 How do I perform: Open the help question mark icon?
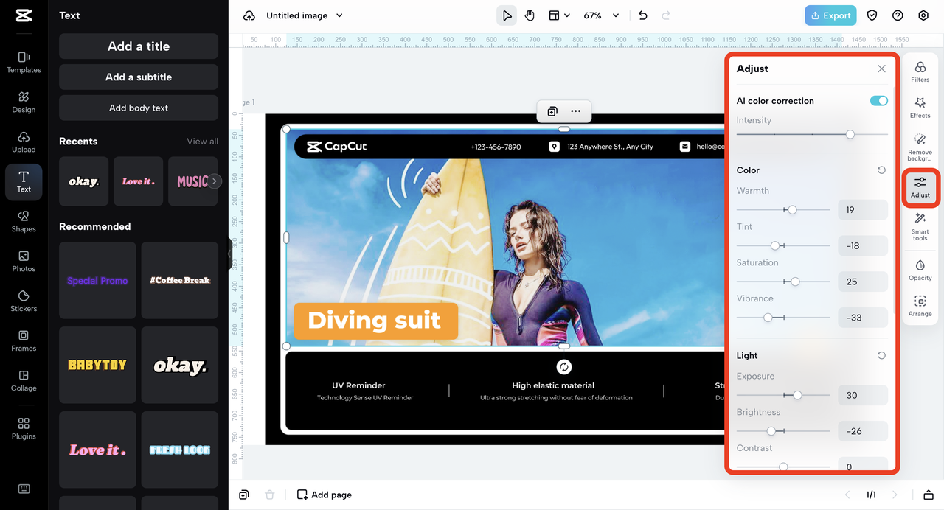(x=898, y=15)
